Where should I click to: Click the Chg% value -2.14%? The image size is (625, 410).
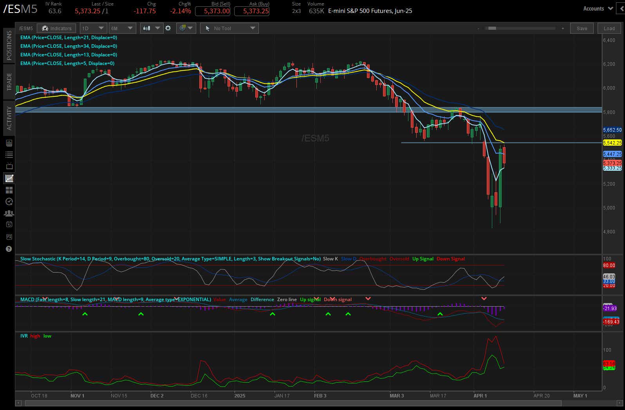[x=181, y=11]
